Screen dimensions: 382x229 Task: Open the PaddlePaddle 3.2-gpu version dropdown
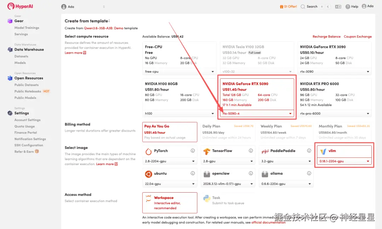[x=286, y=161]
